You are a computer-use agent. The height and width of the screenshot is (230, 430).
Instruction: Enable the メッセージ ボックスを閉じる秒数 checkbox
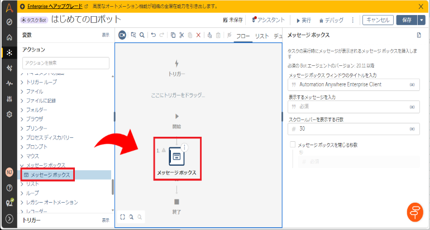coord(292,145)
